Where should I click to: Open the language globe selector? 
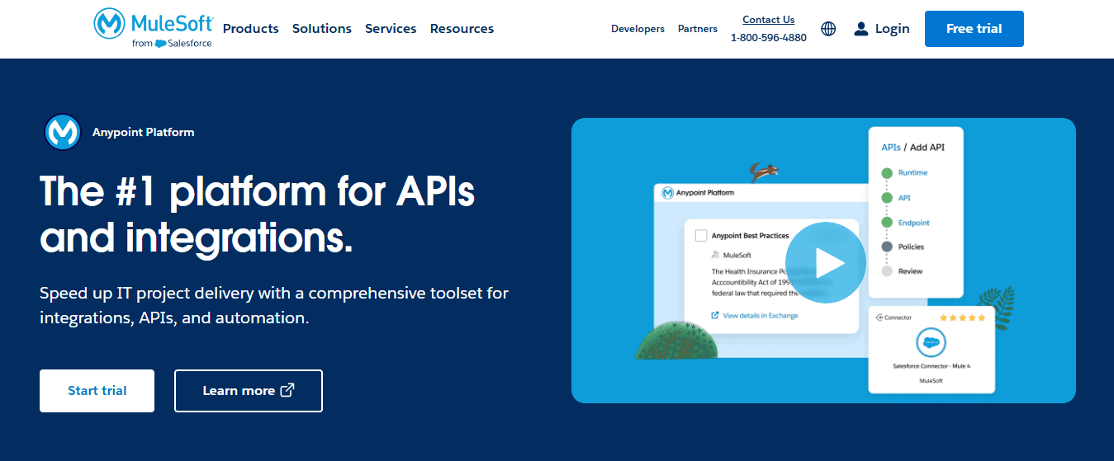point(828,29)
